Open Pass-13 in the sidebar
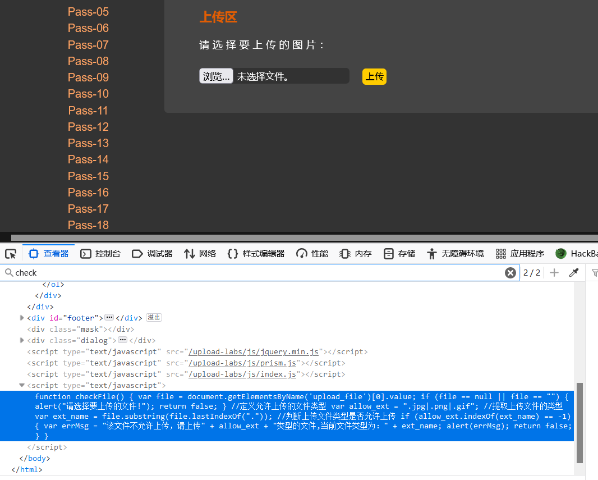This screenshot has height=480, width=598. coord(88,143)
